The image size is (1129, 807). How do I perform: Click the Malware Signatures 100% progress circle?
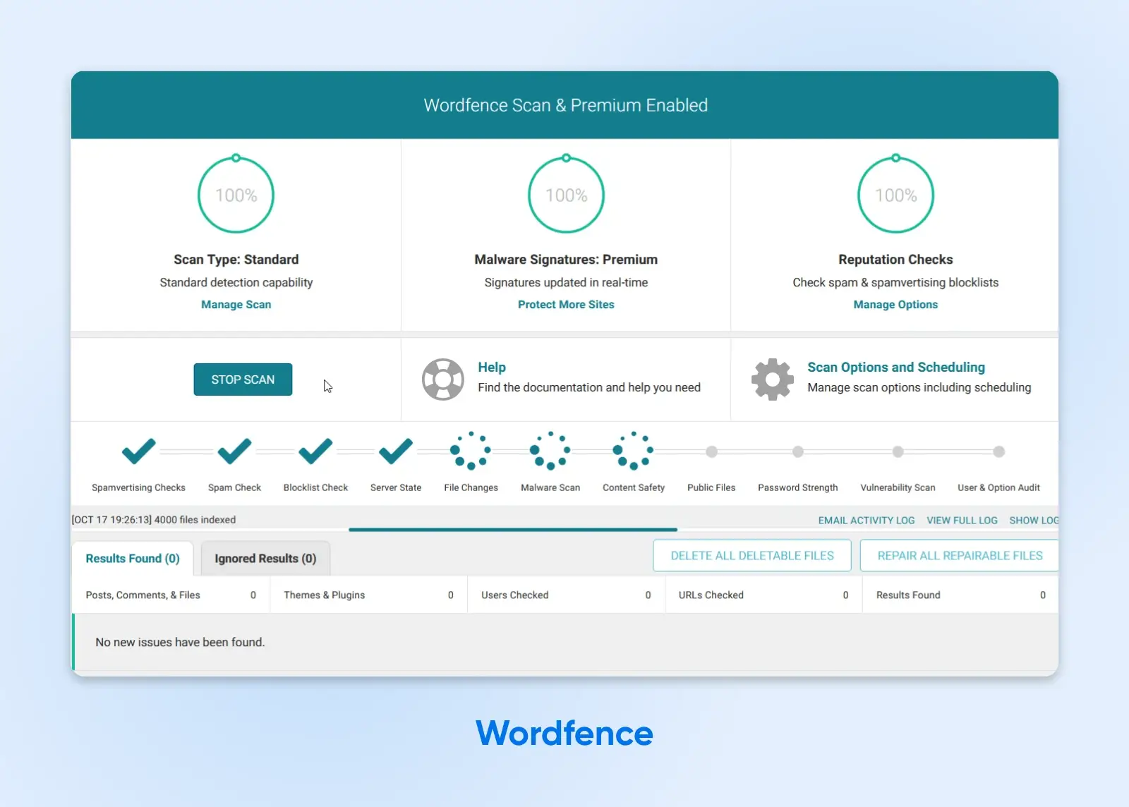(566, 194)
